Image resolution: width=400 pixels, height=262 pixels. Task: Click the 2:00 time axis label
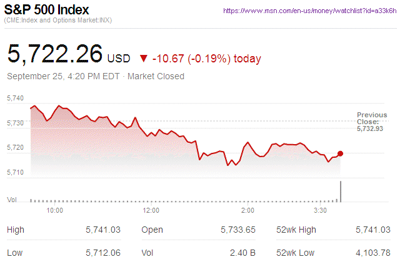pyautogui.click(x=247, y=211)
